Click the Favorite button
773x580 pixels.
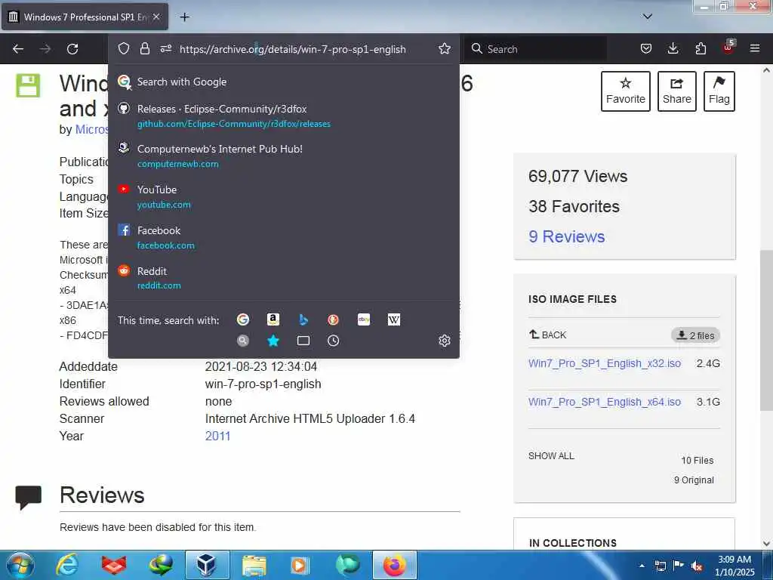pos(626,91)
